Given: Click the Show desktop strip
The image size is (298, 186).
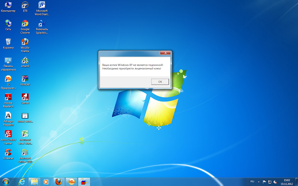Looking at the screenshot, I should 297,182.
